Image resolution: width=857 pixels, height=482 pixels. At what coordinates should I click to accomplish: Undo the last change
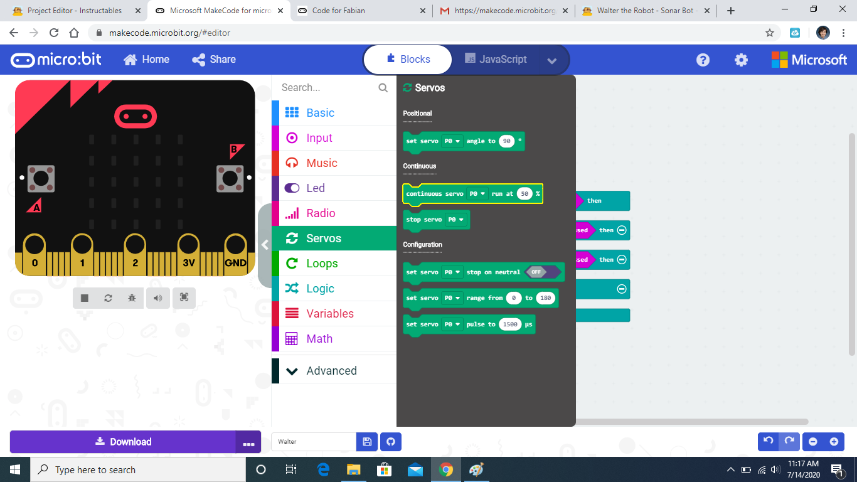pos(769,441)
